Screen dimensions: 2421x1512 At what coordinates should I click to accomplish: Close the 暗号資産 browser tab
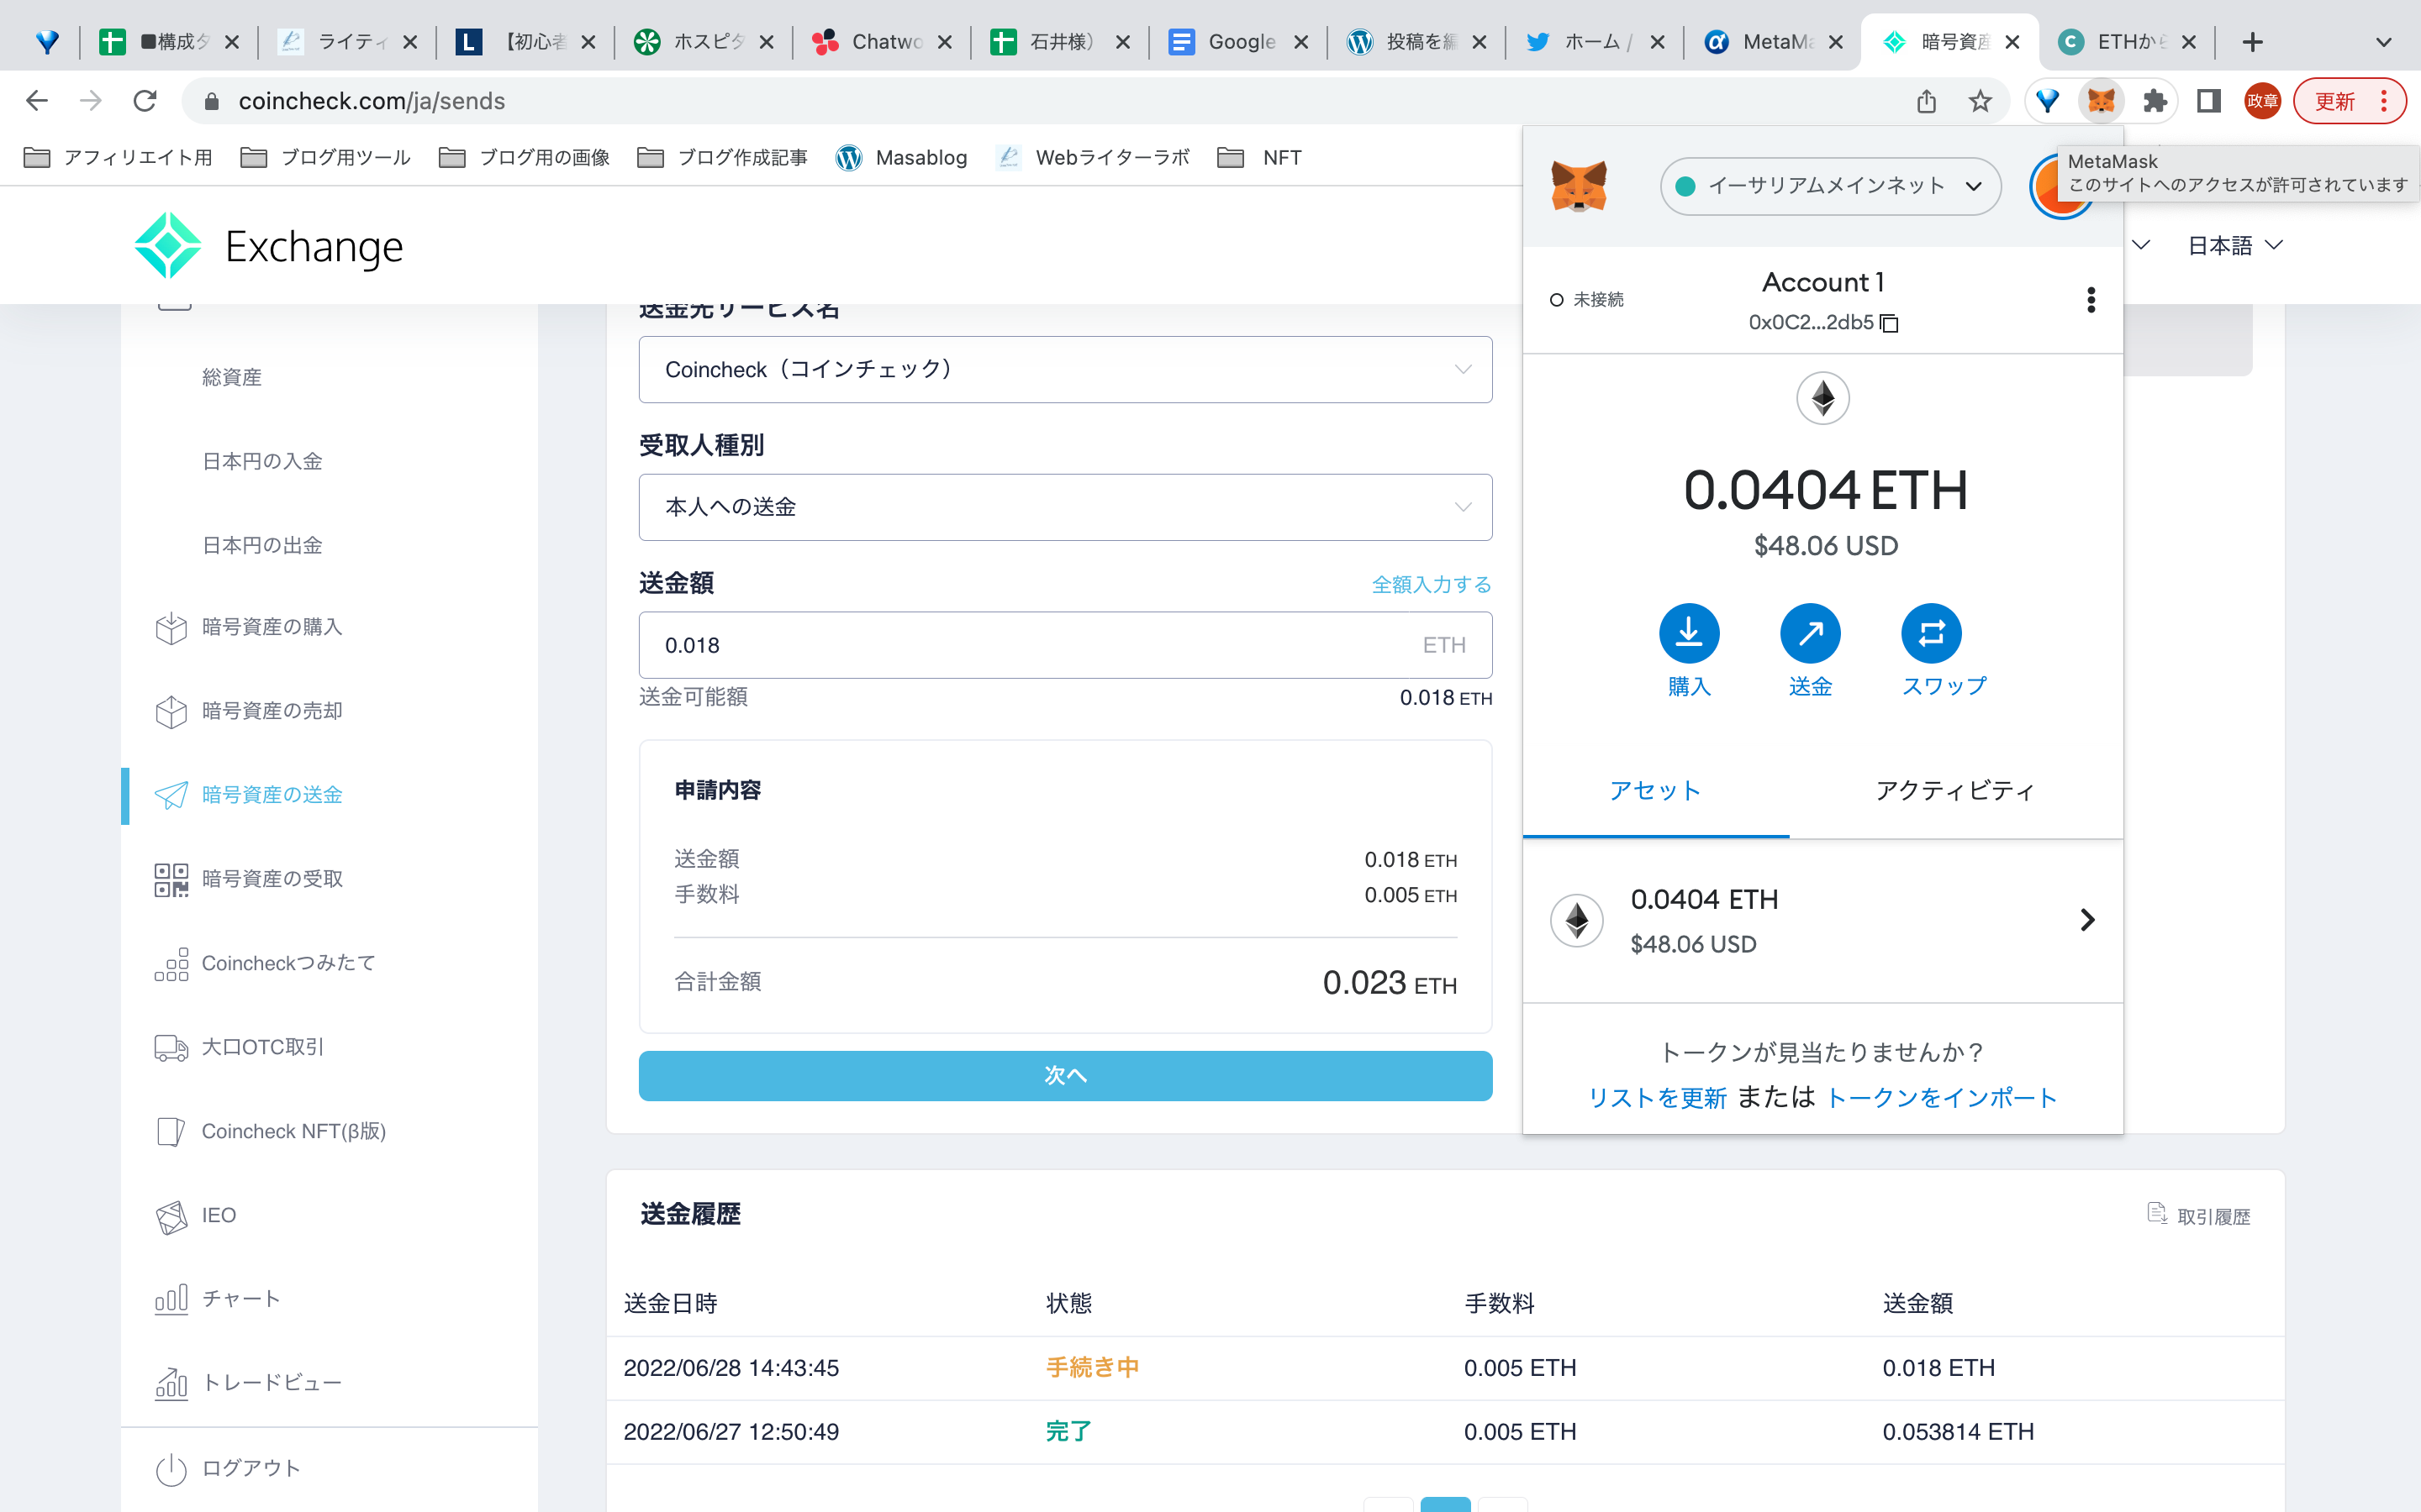click(2012, 42)
